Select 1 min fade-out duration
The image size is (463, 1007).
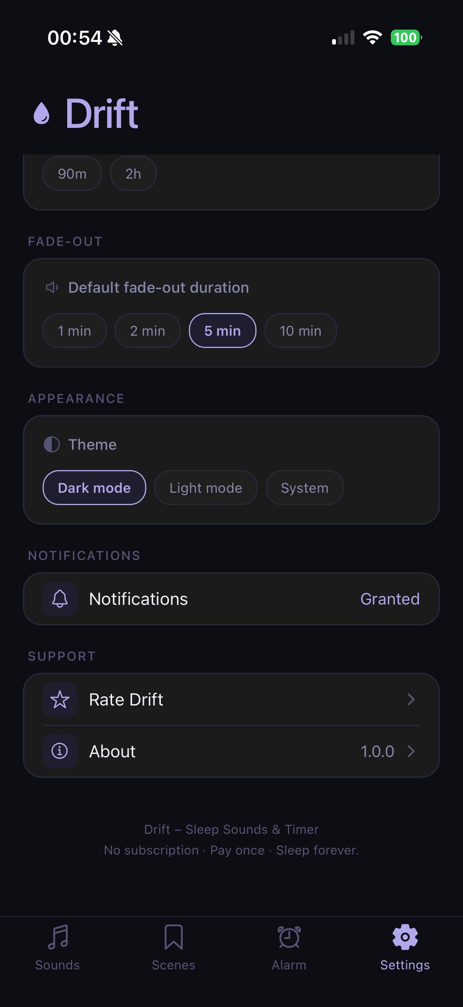coord(74,331)
